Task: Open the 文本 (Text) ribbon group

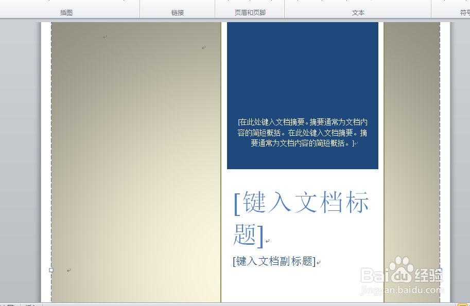Action: pos(358,12)
